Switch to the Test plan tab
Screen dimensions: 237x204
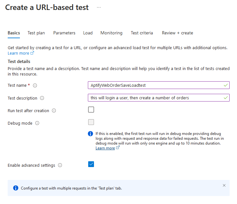(36, 33)
